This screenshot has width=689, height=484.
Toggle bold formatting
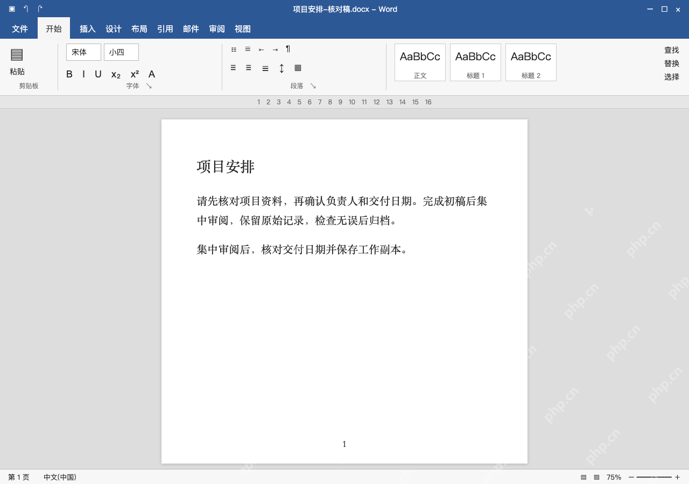(69, 74)
